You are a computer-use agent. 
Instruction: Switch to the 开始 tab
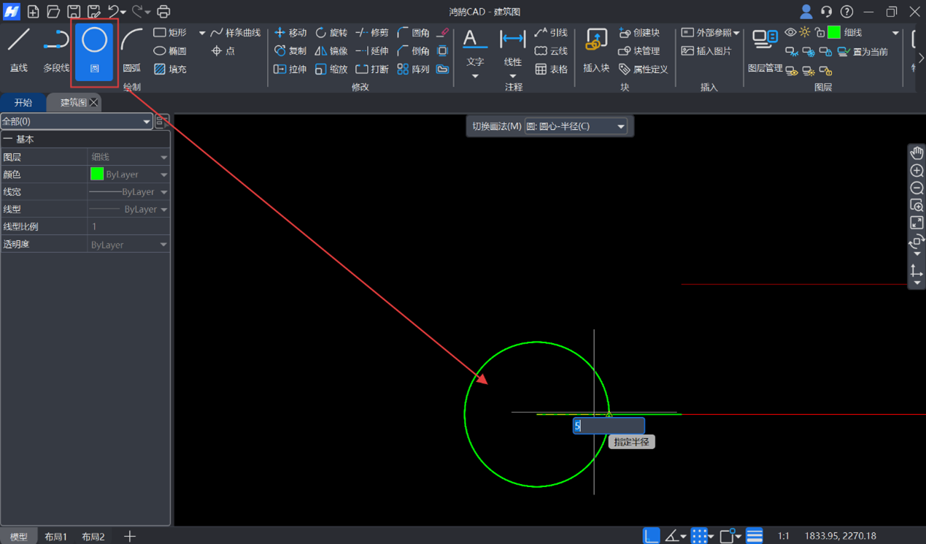click(23, 103)
